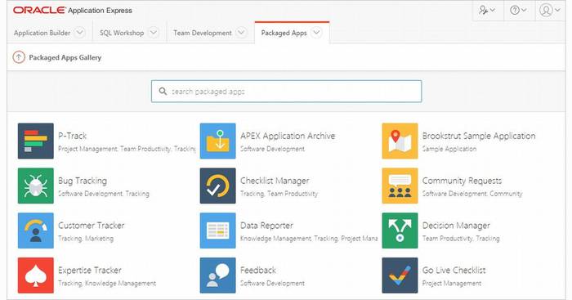Click the Checklist Manager title
572x300 pixels.
(275, 181)
